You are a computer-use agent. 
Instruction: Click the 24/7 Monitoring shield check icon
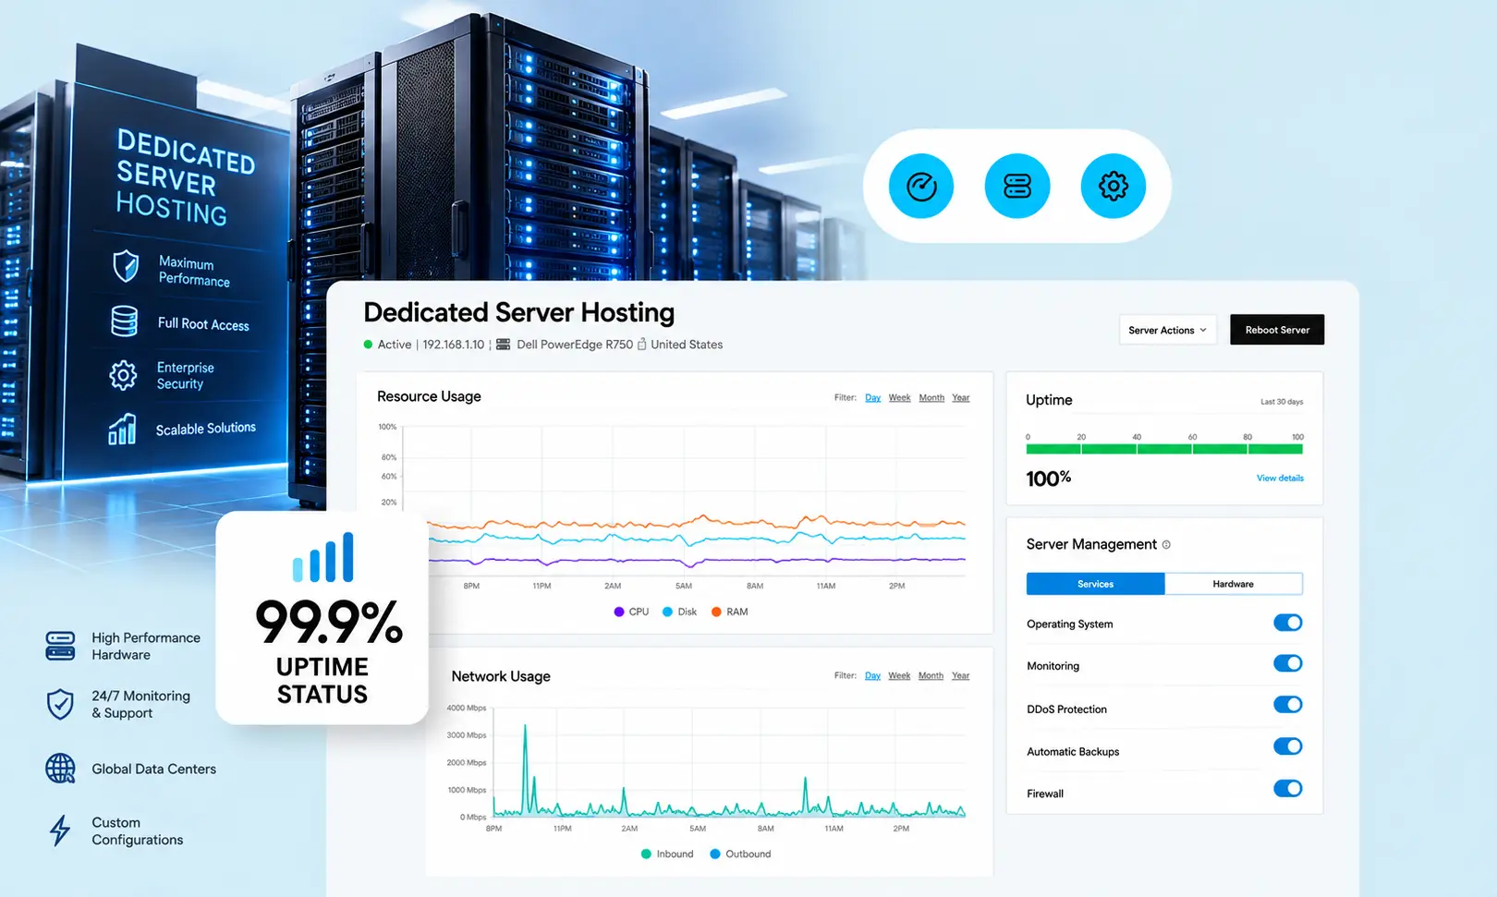60,704
